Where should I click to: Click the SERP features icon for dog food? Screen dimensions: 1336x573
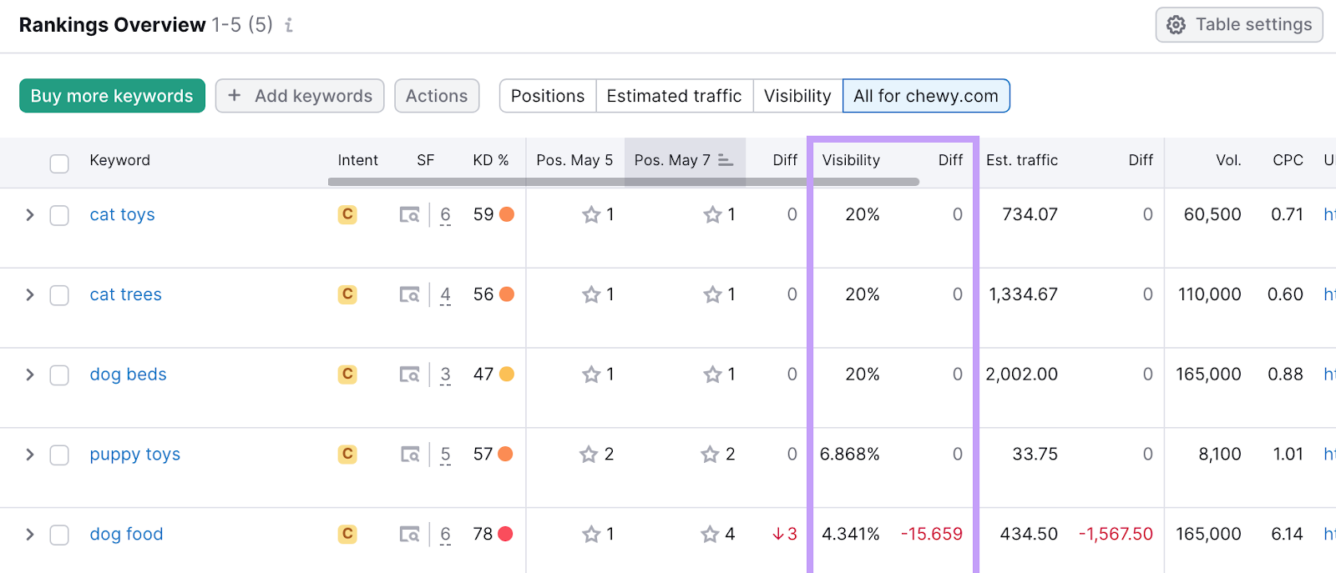(x=409, y=534)
